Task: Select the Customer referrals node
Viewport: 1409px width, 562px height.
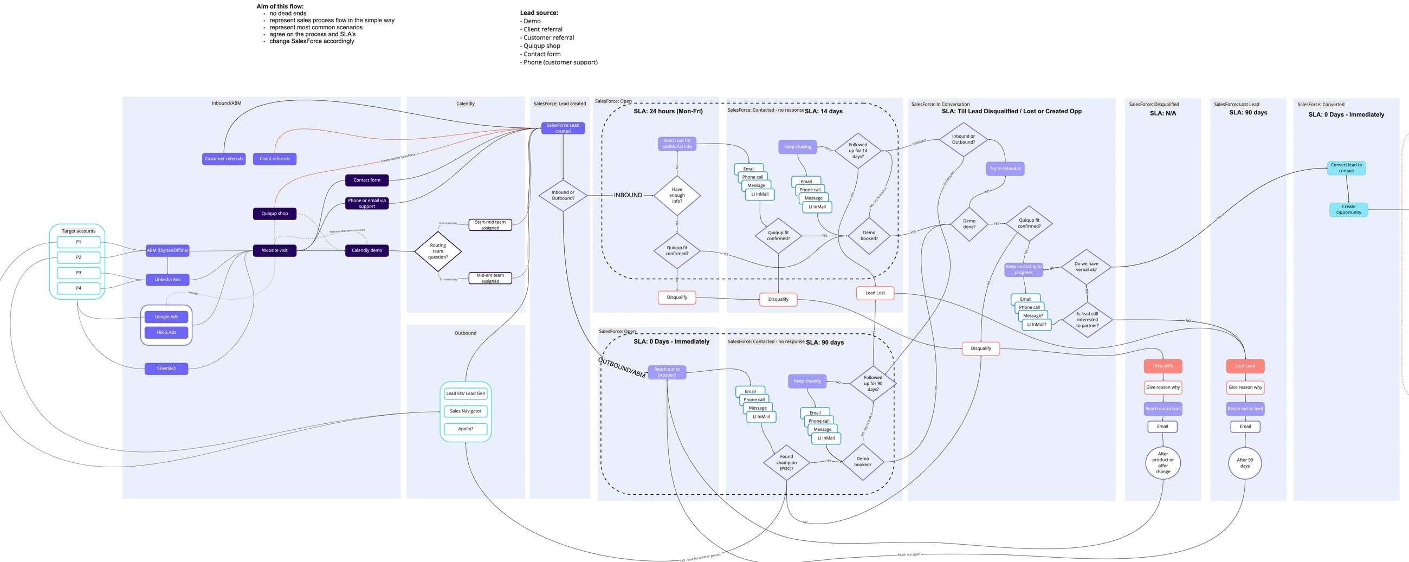Action: 224,159
